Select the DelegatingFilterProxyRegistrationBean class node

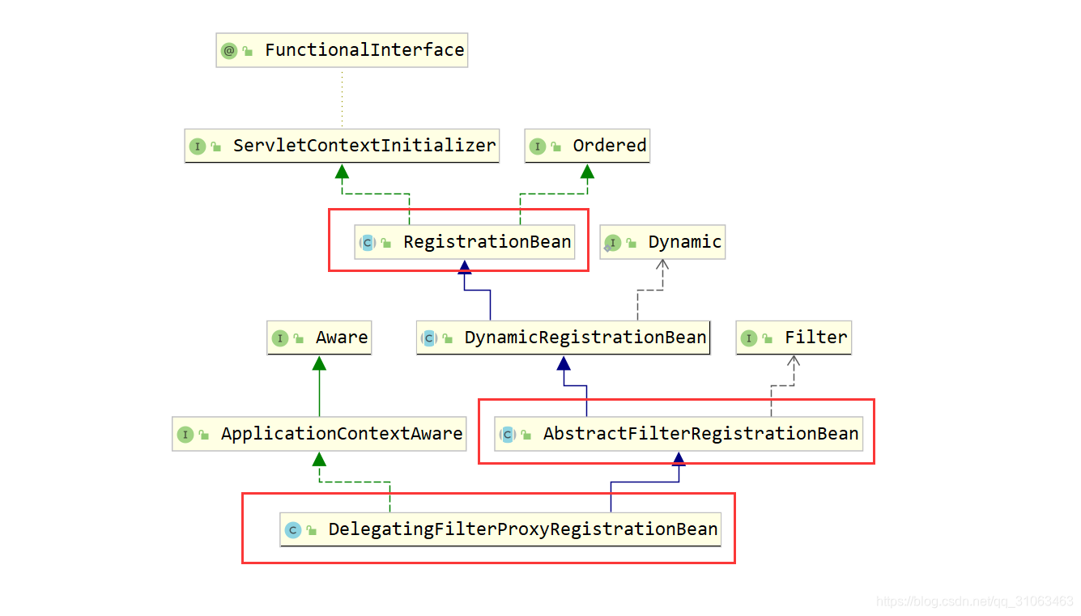pyautogui.click(x=500, y=529)
